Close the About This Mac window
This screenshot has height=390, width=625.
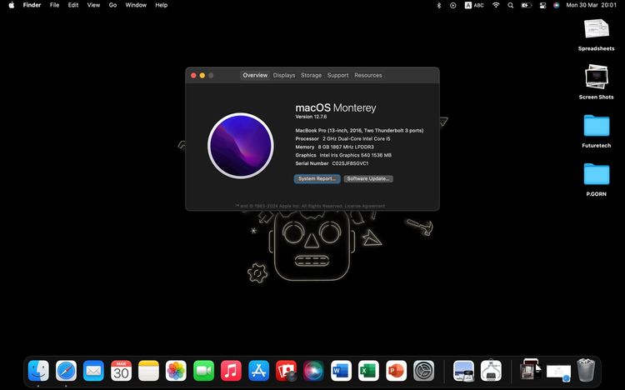click(193, 75)
